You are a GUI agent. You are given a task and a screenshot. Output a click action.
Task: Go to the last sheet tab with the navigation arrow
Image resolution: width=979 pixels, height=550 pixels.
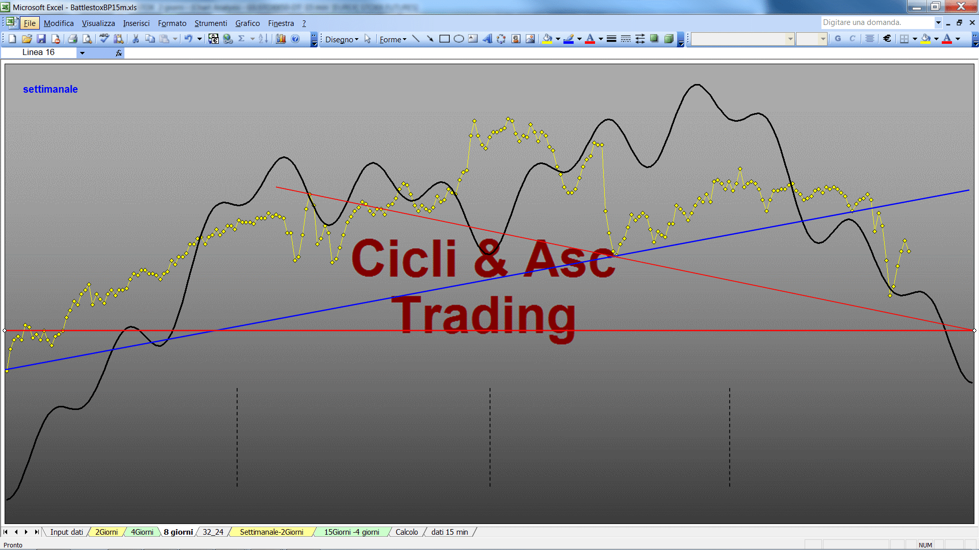click(36, 532)
